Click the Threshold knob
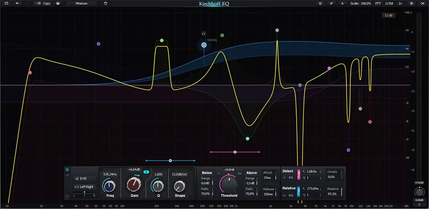Screen dimensions: 429x209 [x=229, y=184]
